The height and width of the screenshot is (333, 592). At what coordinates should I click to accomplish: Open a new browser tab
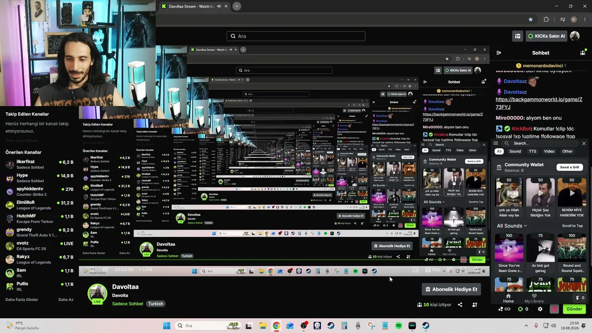(236, 6)
